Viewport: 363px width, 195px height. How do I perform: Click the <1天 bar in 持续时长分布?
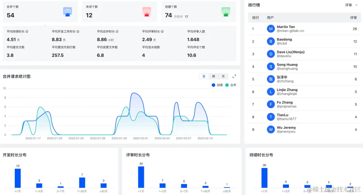pos(265,178)
